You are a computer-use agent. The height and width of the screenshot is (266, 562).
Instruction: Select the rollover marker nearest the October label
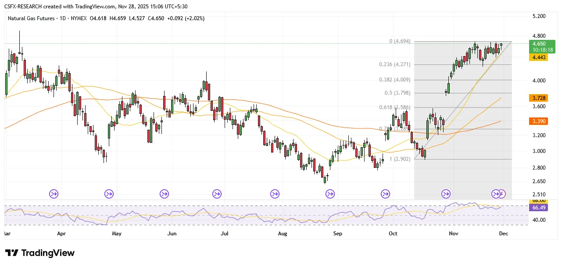pos(385,193)
